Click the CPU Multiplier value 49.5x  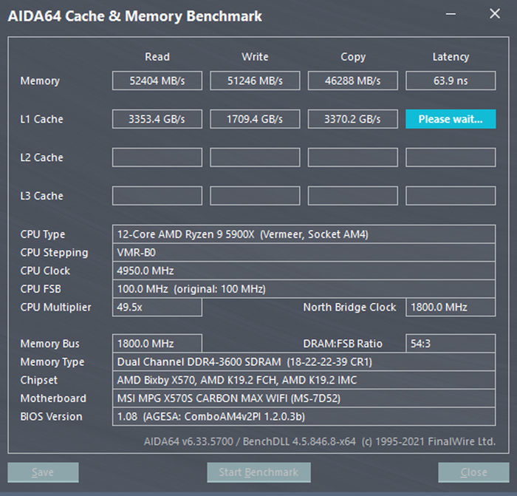tap(157, 308)
